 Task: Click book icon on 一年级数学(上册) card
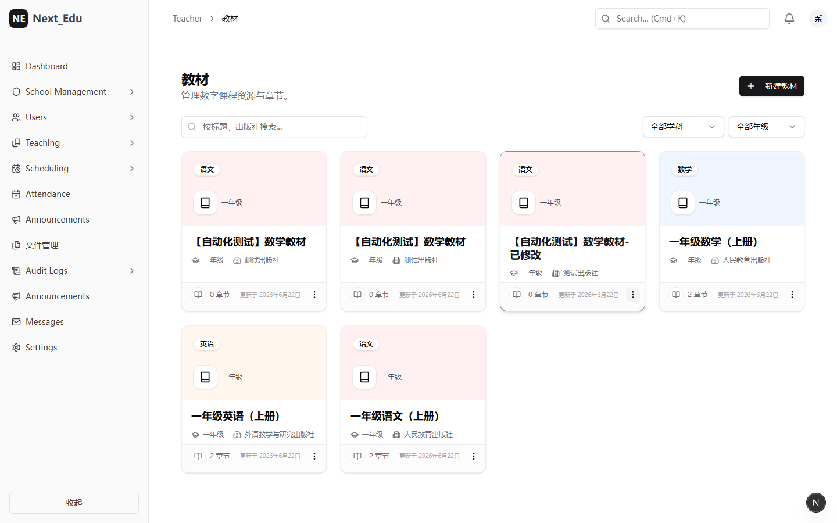683,203
